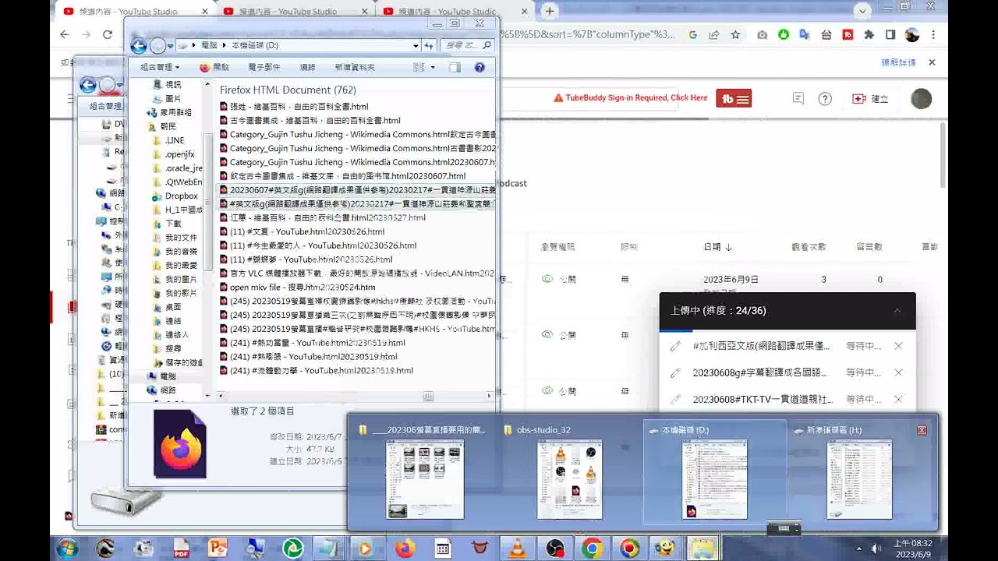Viewport: 998px width, 561px height.
Task: Sort videos by the 日期 column
Action: (x=717, y=247)
